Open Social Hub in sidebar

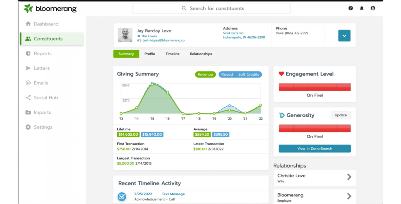(x=46, y=98)
